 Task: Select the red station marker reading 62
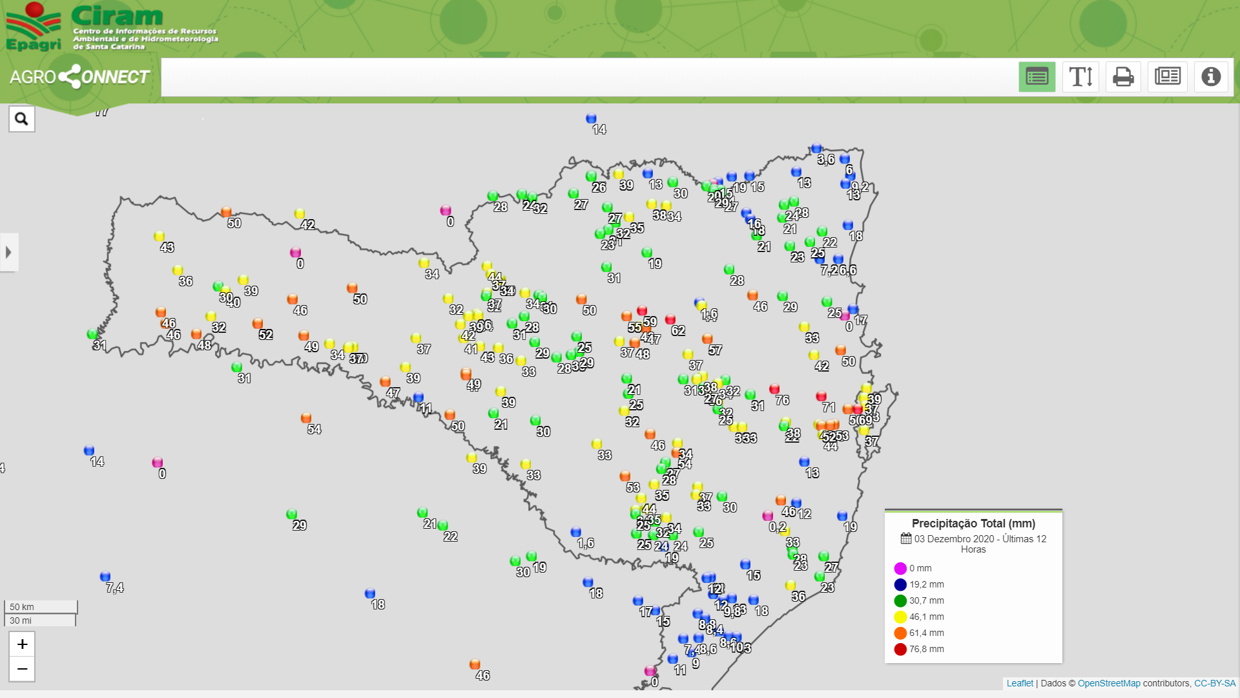coord(670,319)
